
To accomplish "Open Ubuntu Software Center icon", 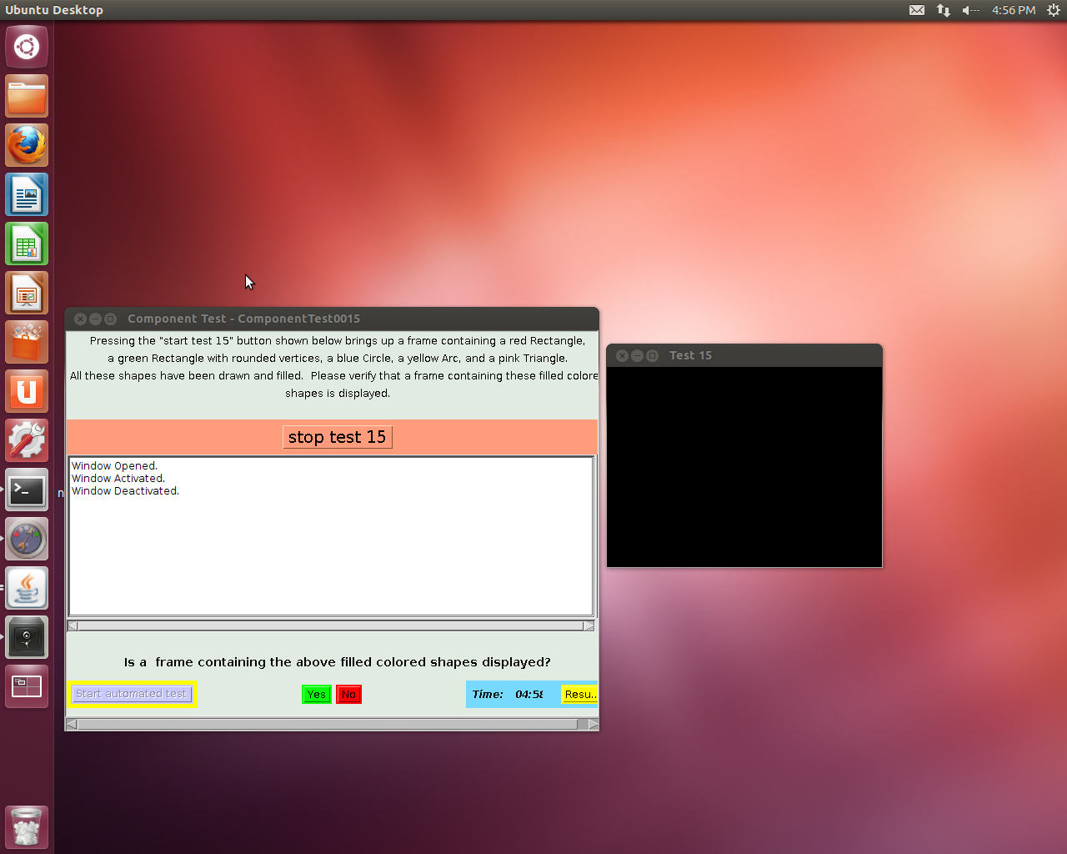I will [x=27, y=343].
